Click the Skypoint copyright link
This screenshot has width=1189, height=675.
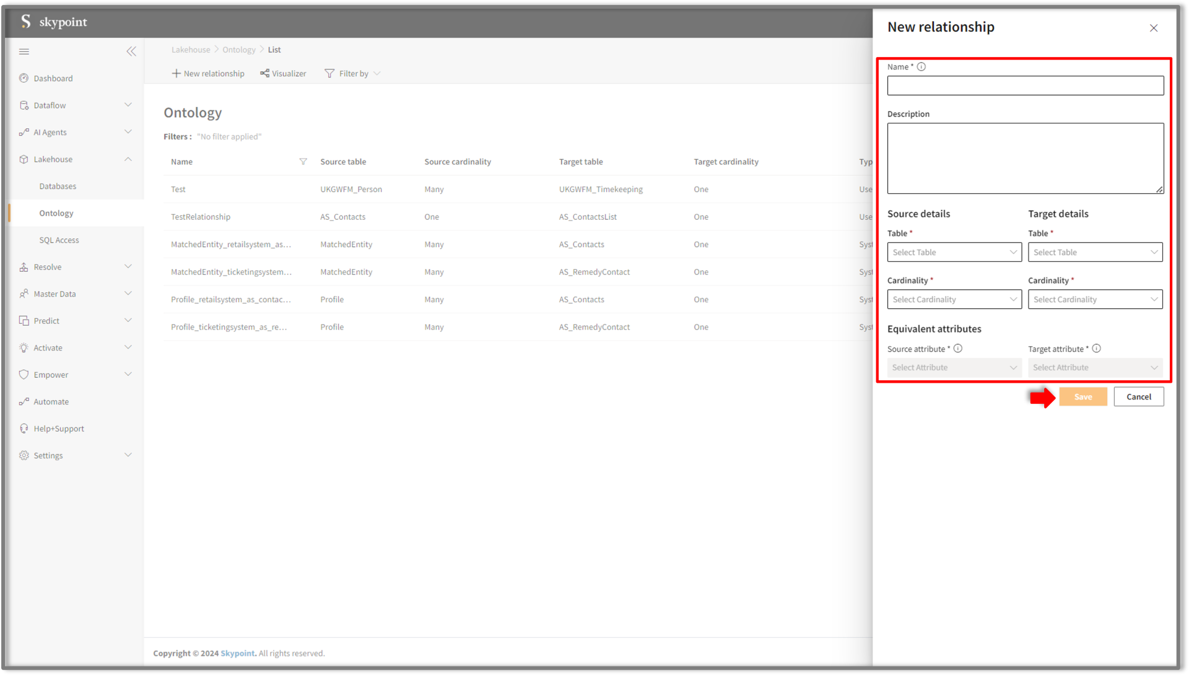coord(238,653)
